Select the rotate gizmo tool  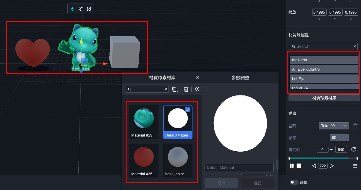pos(81,9)
